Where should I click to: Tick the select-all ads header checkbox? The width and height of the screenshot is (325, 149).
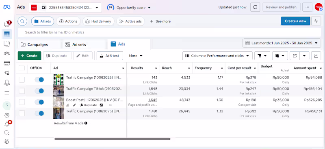(22, 68)
